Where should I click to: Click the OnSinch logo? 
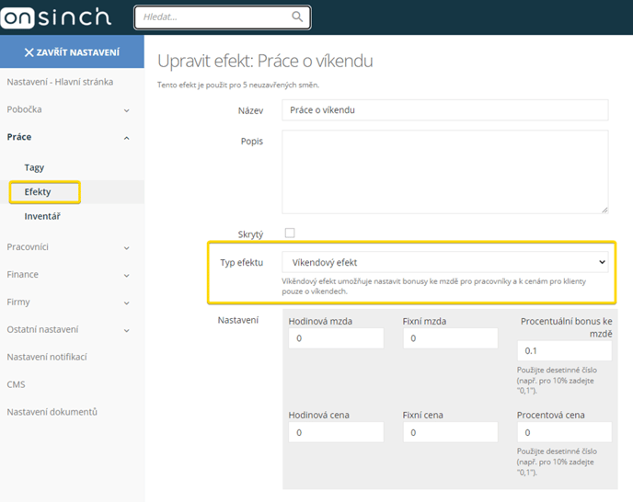56,17
